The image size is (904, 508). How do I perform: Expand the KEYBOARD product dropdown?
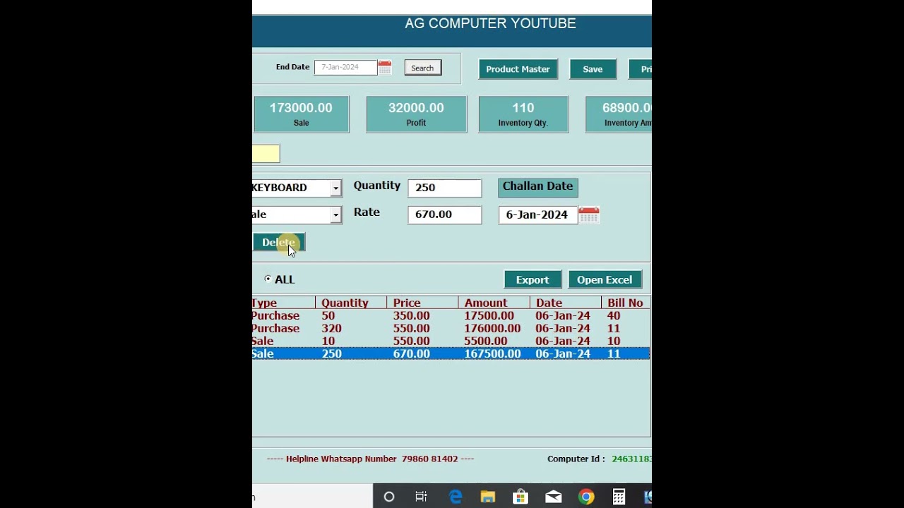coord(335,188)
